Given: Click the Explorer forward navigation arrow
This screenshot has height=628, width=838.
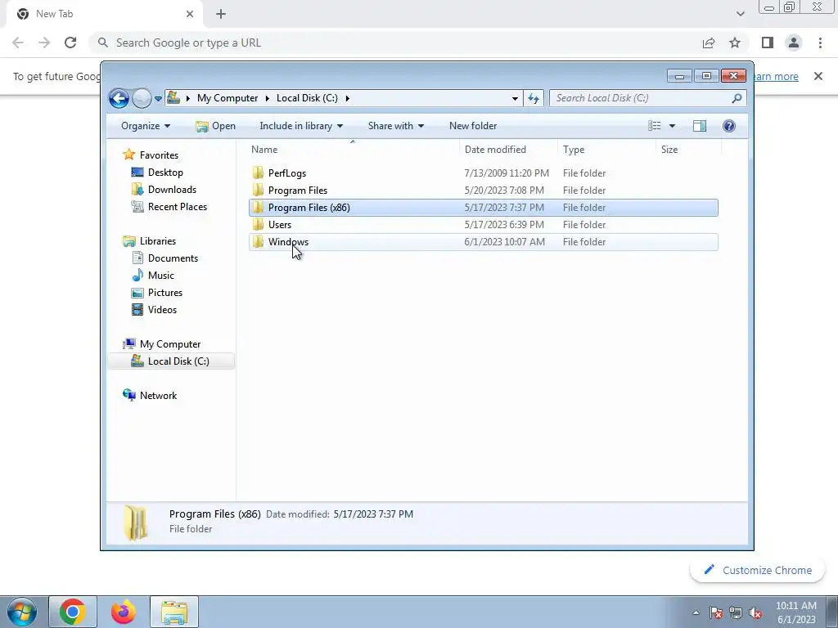Looking at the screenshot, I should (x=142, y=98).
